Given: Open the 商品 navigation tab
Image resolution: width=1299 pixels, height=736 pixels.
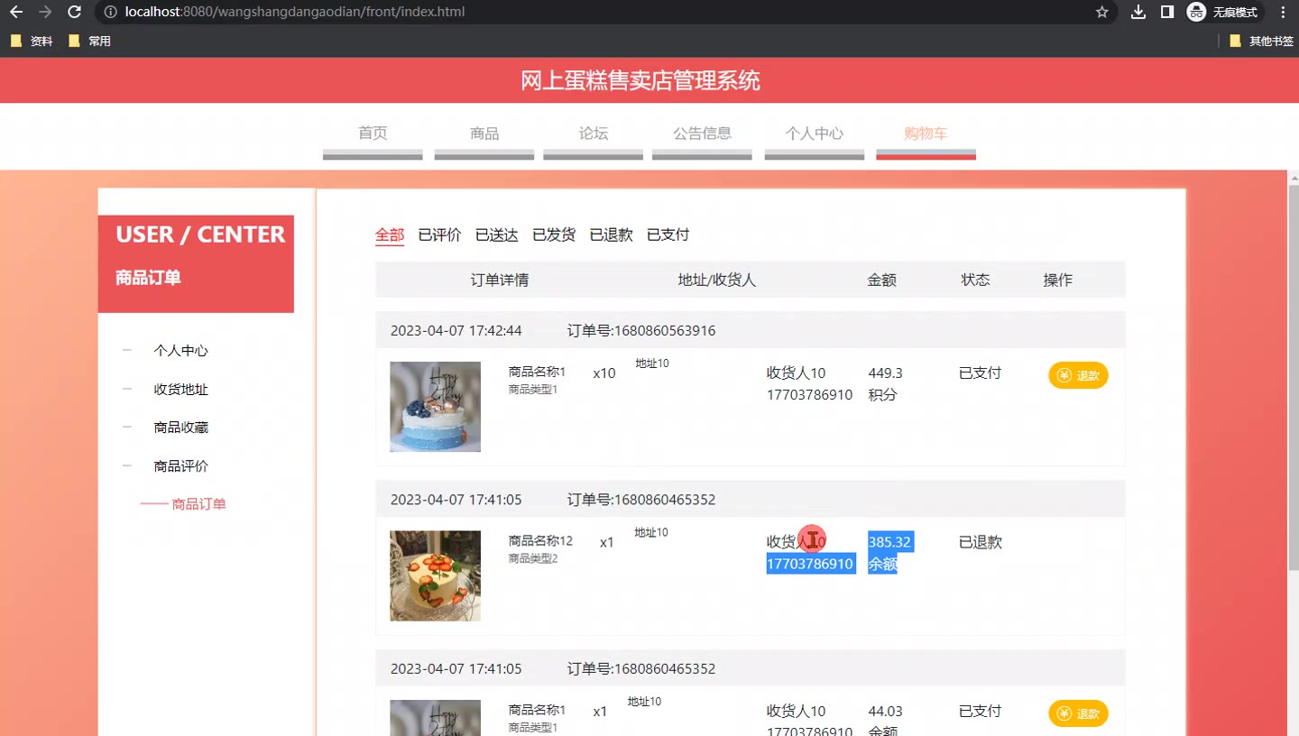Looking at the screenshot, I should [x=484, y=133].
